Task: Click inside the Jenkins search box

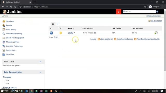Action: (139, 11)
